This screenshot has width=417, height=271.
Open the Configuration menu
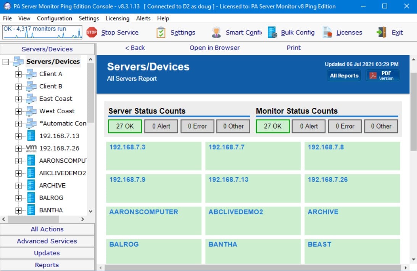tap(55, 18)
